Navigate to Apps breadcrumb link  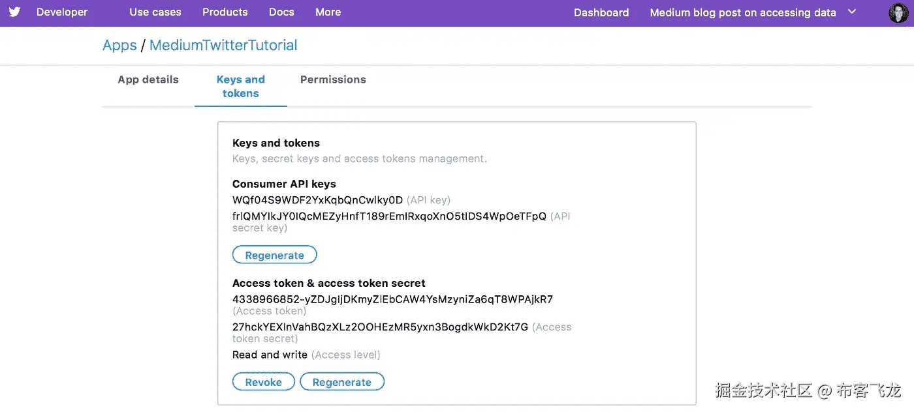(119, 46)
